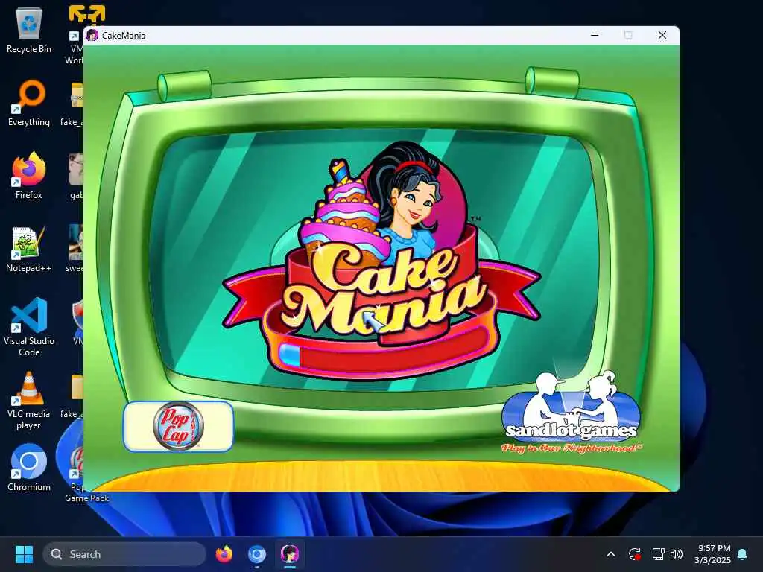Screen dimensions: 763x572
Task: Open the volume speaker tray icon
Action: pyautogui.click(x=677, y=554)
